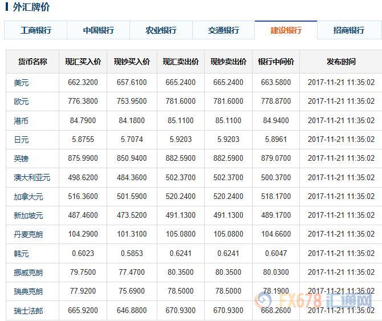Click the 银行中间价 column header
This screenshot has height=321, width=382.
(x=276, y=62)
